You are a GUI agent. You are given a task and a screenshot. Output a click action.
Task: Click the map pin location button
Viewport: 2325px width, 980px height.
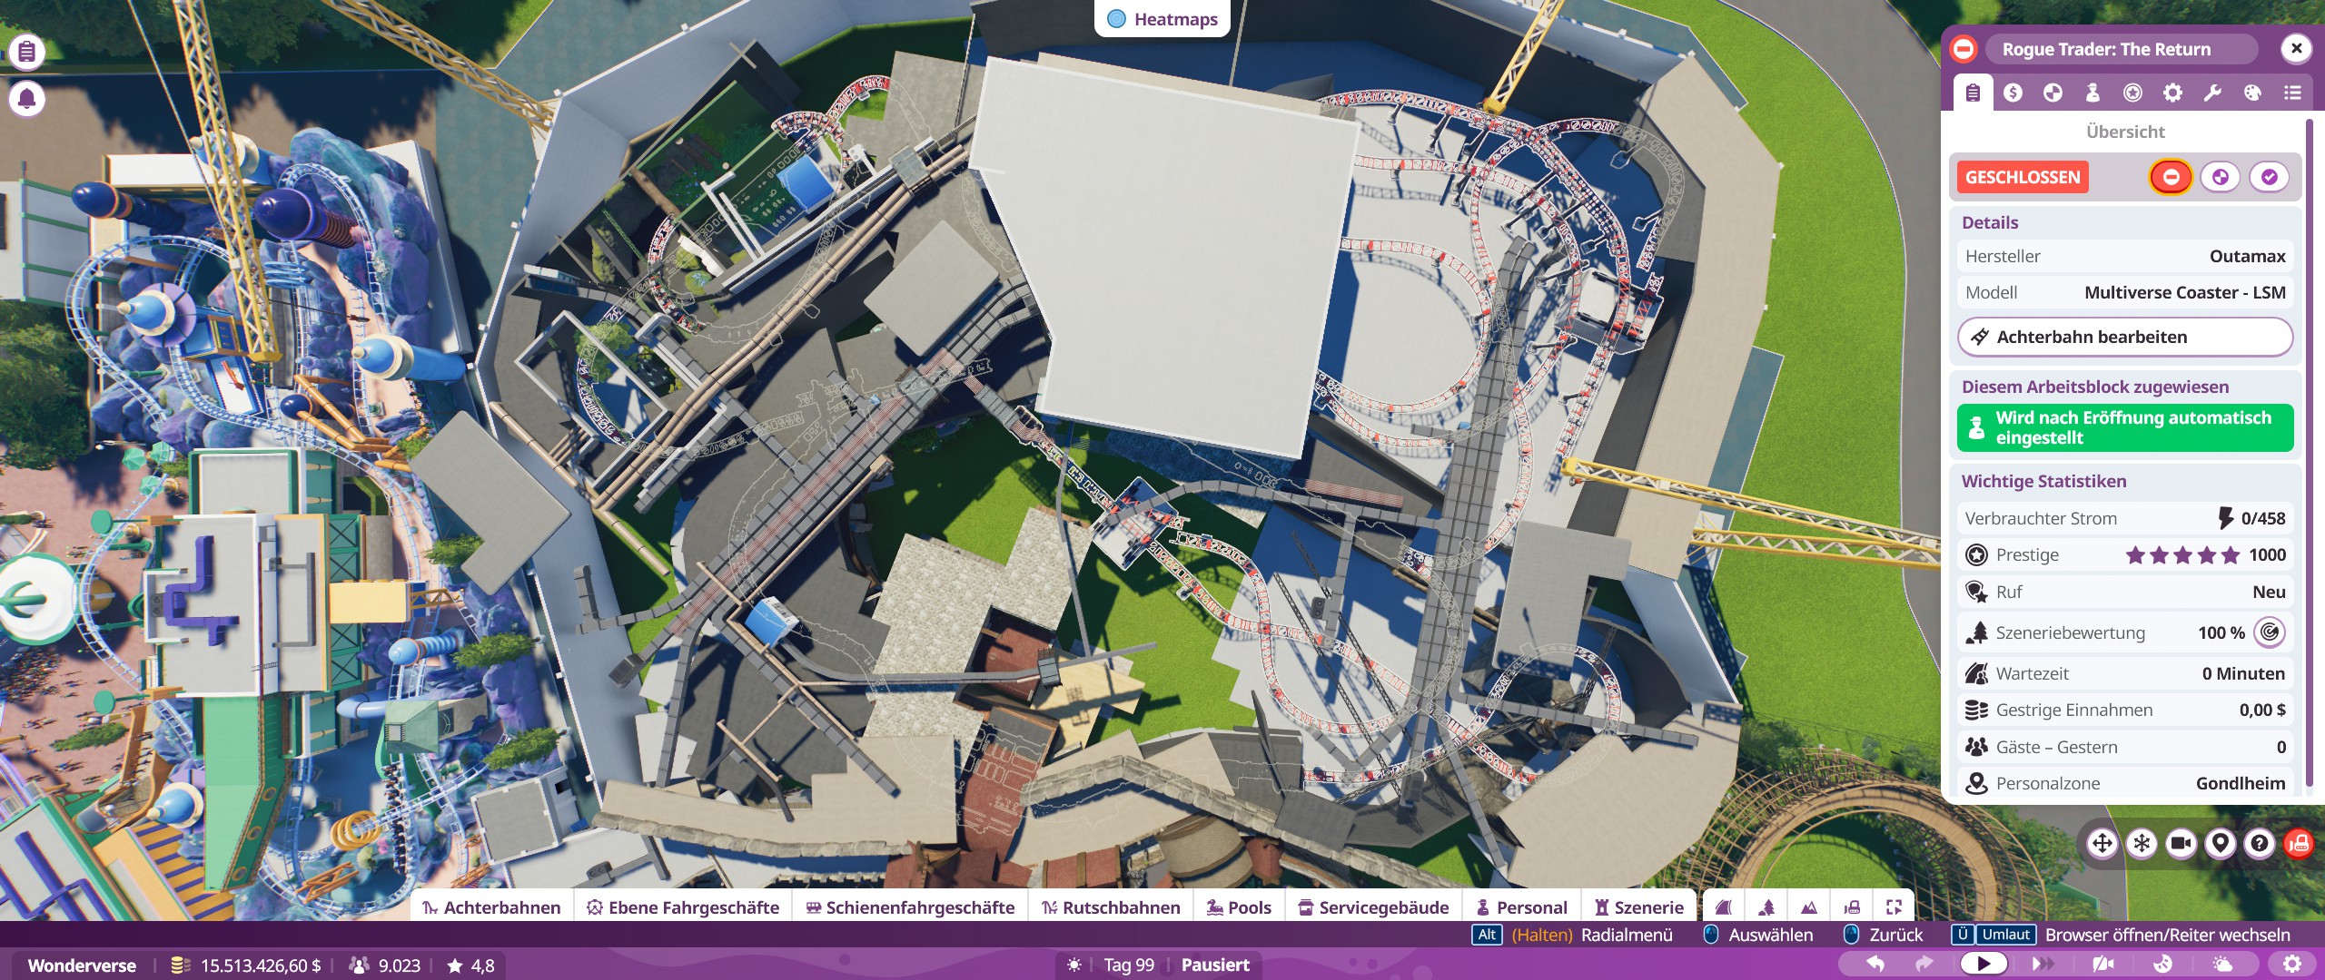(2221, 843)
